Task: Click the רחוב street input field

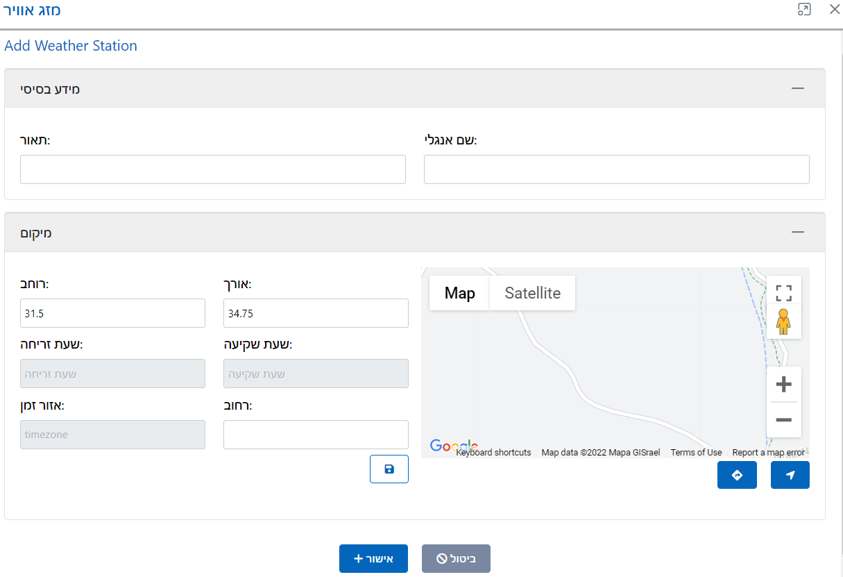Action: point(316,435)
